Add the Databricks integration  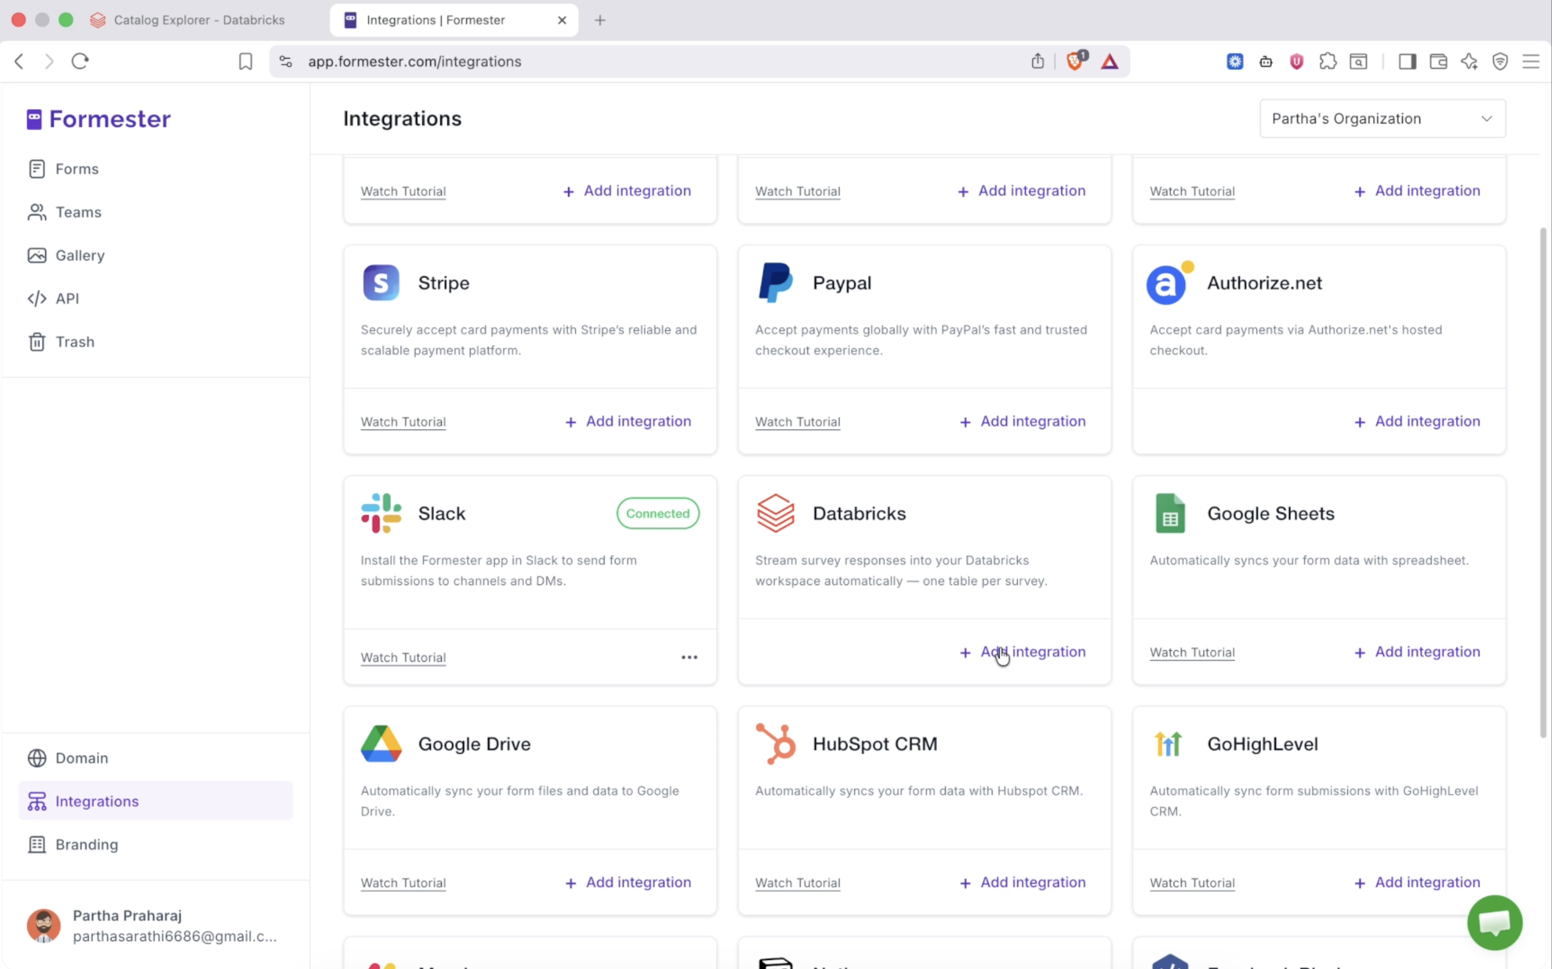click(1023, 652)
